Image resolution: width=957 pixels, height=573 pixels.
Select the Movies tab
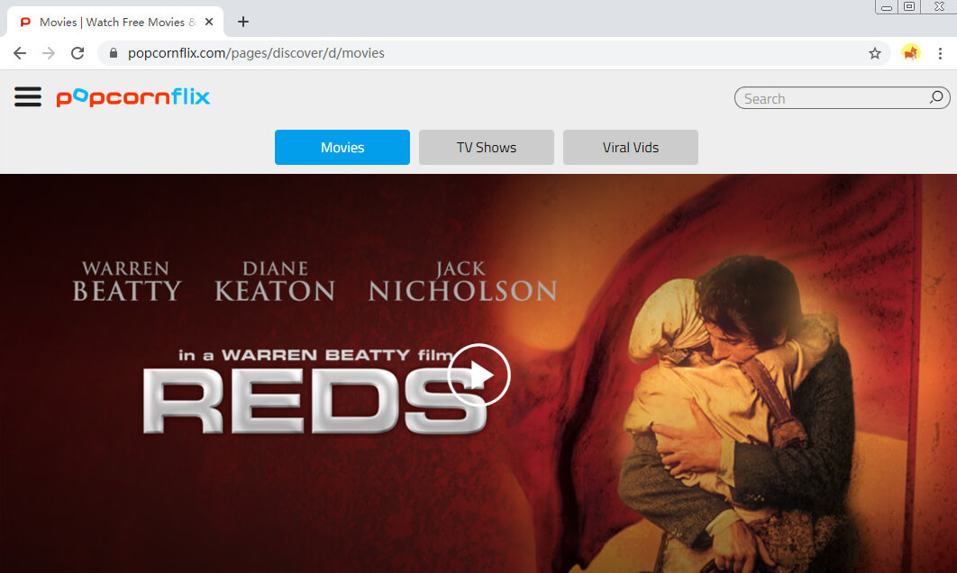coord(342,147)
